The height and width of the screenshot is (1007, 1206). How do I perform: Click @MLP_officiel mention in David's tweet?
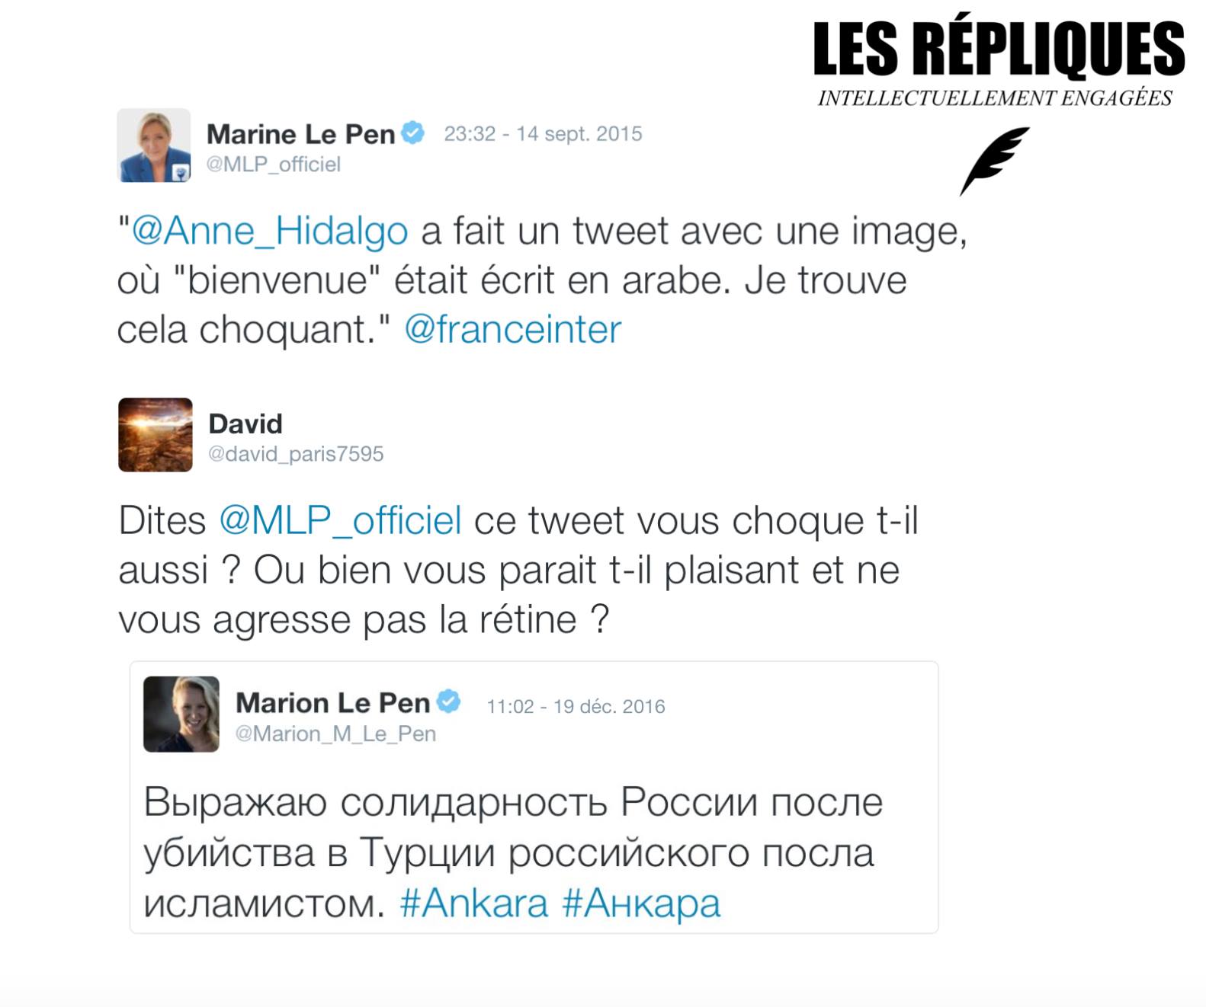pos(340,520)
